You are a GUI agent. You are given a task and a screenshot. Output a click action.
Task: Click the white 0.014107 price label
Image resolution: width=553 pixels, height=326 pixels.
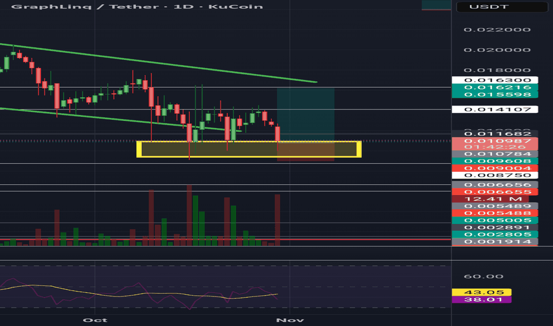[495, 109]
